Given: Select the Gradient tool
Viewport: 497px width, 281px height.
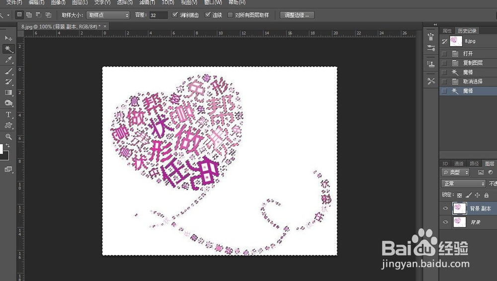Looking at the screenshot, I should click(x=8, y=92).
